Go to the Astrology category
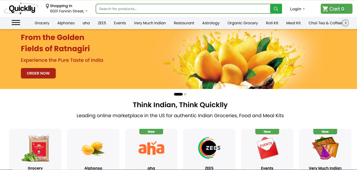The width and height of the screenshot is (357, 170). (211, 23)
